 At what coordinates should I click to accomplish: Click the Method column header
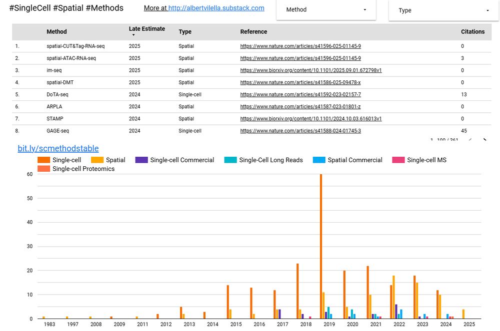[57, 31]
